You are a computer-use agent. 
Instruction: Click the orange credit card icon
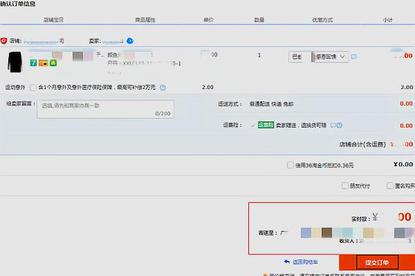[44, 63]
